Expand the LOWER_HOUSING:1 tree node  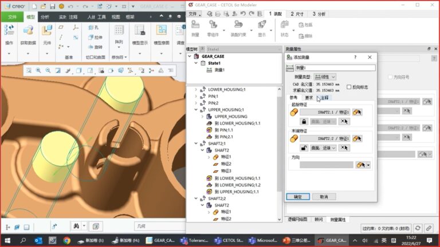(x=196, y=89)
